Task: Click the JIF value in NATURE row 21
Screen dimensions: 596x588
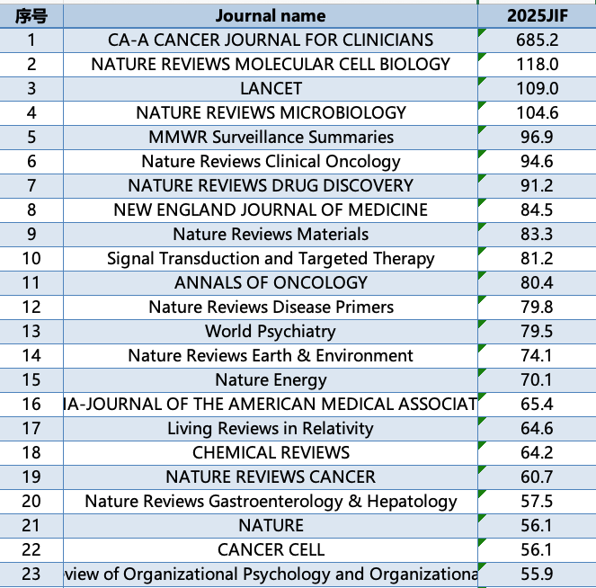Action: coord(537,526)
